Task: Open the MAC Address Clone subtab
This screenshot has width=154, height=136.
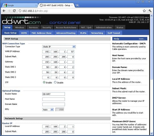Action: point(41,33)
